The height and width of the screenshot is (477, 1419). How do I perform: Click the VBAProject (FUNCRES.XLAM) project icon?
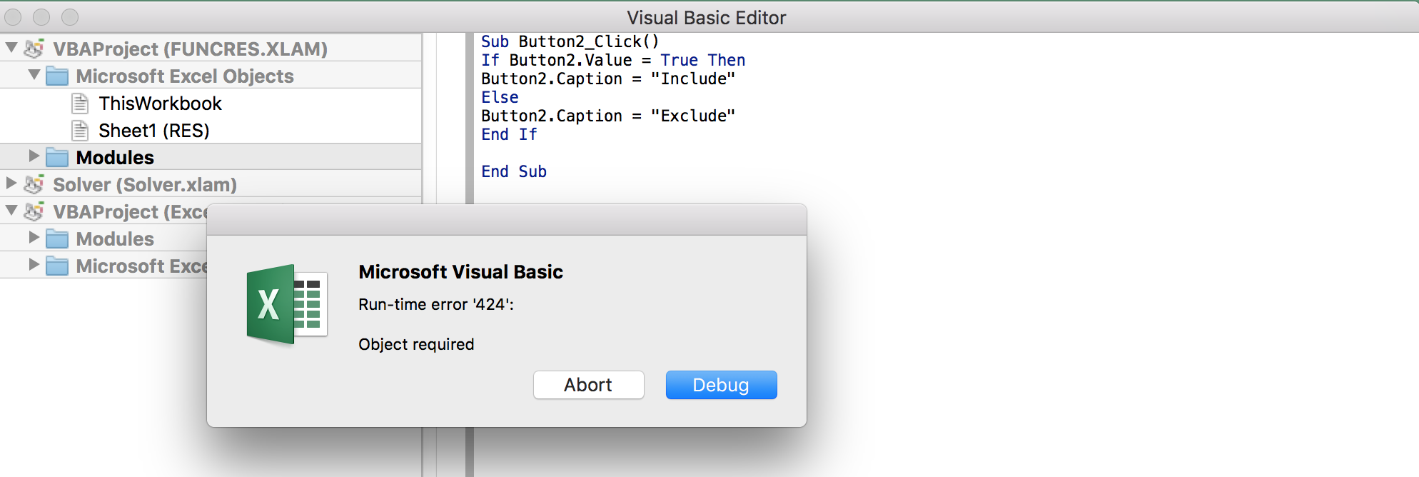(x=34, y=49)
